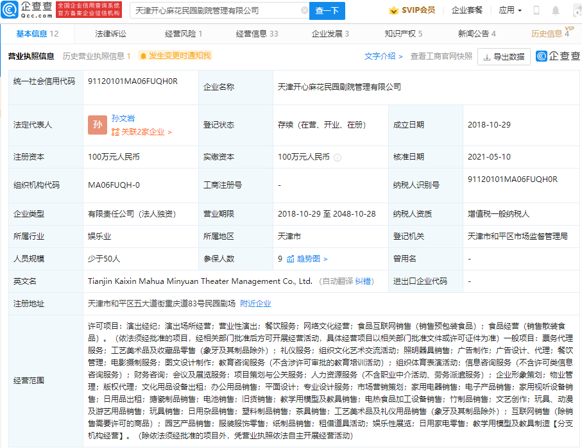Open the 企业发展 tab
This screenshot has width=582, height=448.
(330, 34)
